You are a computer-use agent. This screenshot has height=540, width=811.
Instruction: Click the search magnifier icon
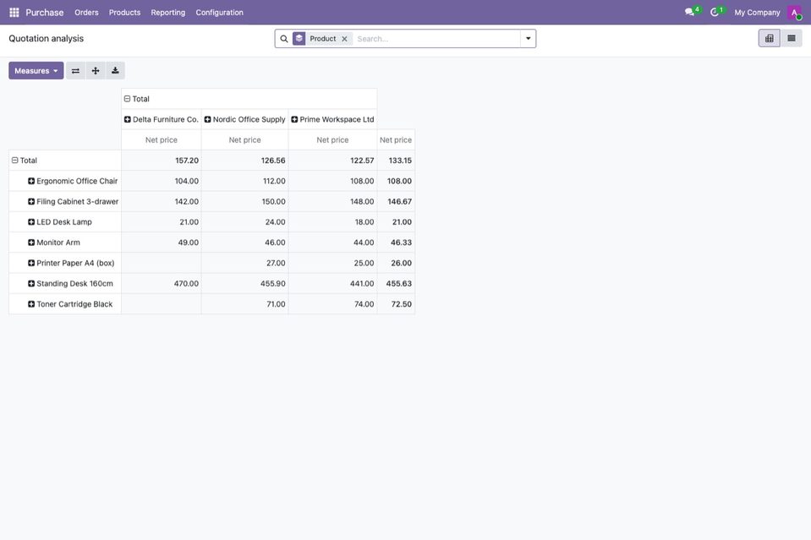284,39
